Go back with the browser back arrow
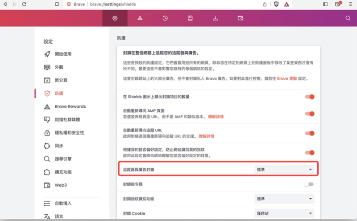 [5, 4]
